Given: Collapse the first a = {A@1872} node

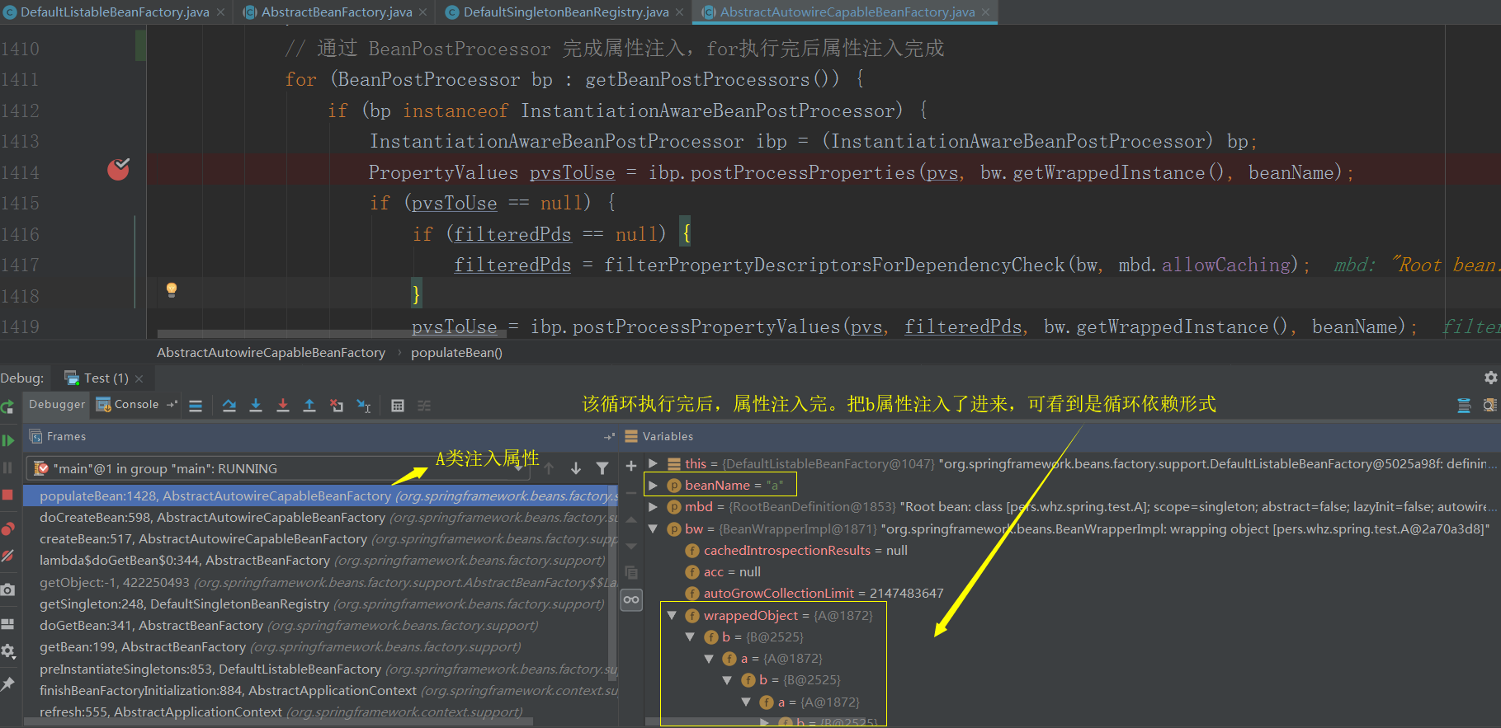Looking at the screenshot, I should click(x=709, y=658).
